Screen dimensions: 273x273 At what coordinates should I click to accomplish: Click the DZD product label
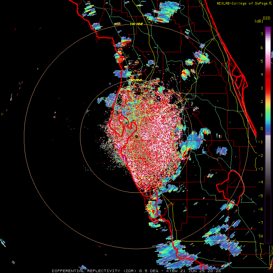coord(267,18)
